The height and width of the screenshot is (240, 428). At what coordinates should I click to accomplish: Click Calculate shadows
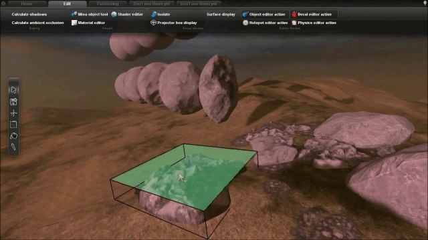click(x=29, y=14)
